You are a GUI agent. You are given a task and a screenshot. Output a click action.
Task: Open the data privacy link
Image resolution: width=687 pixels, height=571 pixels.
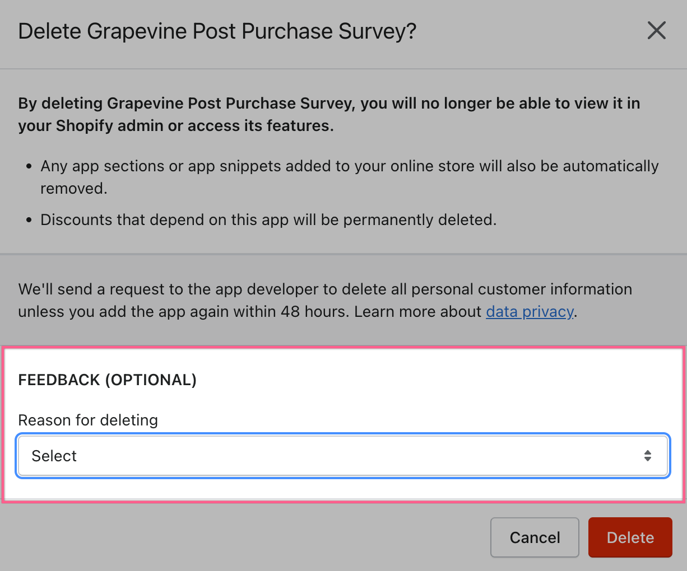(530, 312)
